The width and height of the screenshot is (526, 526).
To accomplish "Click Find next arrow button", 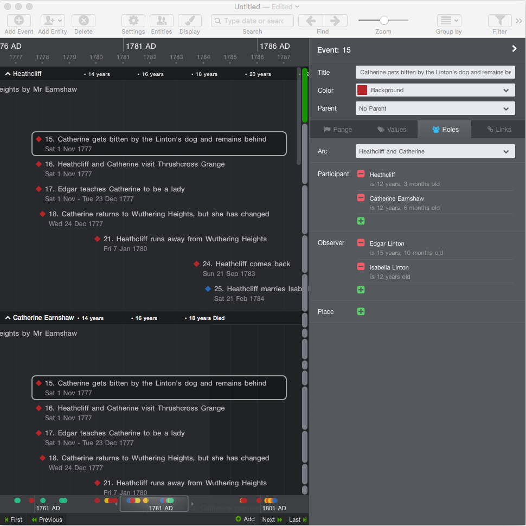I will (335, 21).
